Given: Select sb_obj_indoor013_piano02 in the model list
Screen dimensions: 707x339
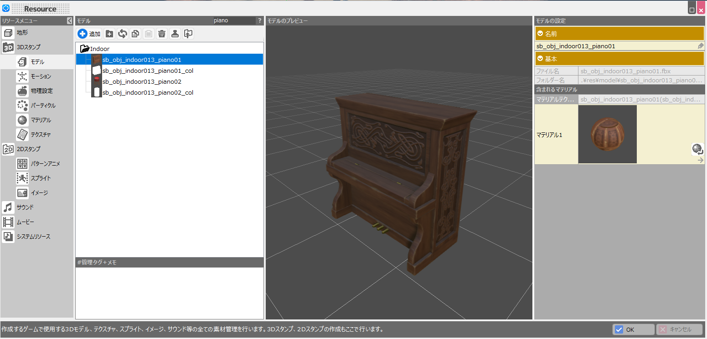Looking at the screenshot, I should 142,82.
